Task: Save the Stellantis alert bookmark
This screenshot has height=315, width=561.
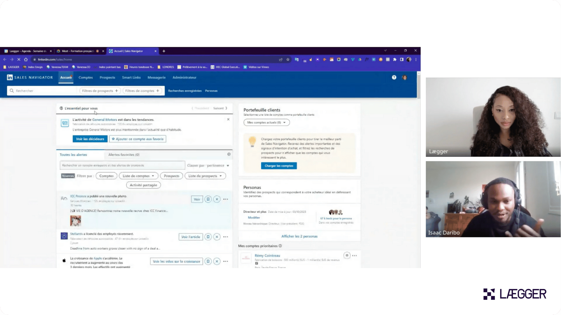Action: [x=208, y=237]
